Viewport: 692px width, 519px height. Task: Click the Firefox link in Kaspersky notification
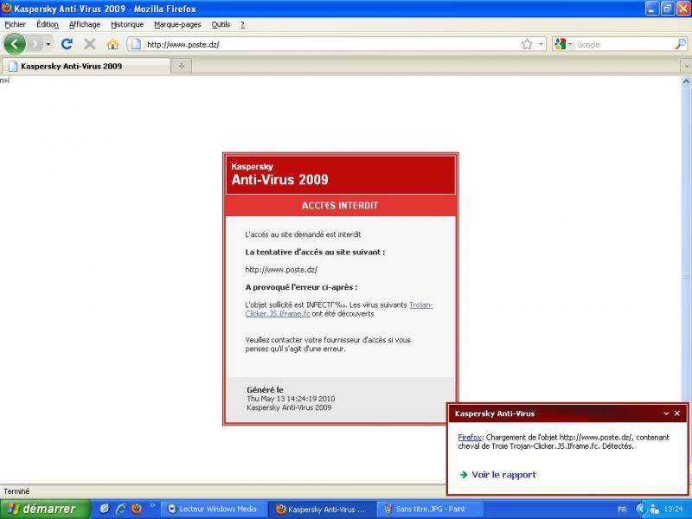(x=470, y=438)
